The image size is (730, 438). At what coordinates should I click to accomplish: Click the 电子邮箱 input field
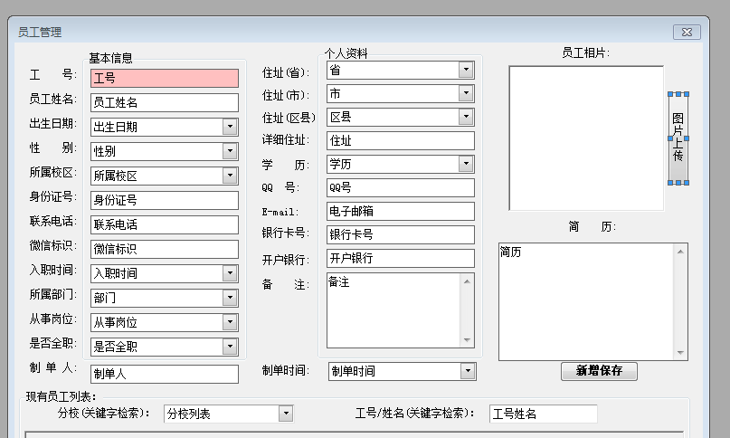coord(401,211)
